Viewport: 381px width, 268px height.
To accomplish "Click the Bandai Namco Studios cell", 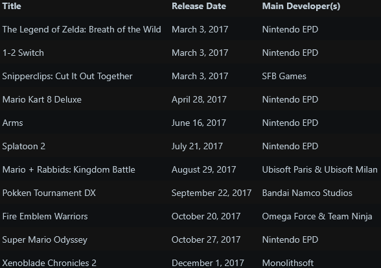I will point(307,193).
